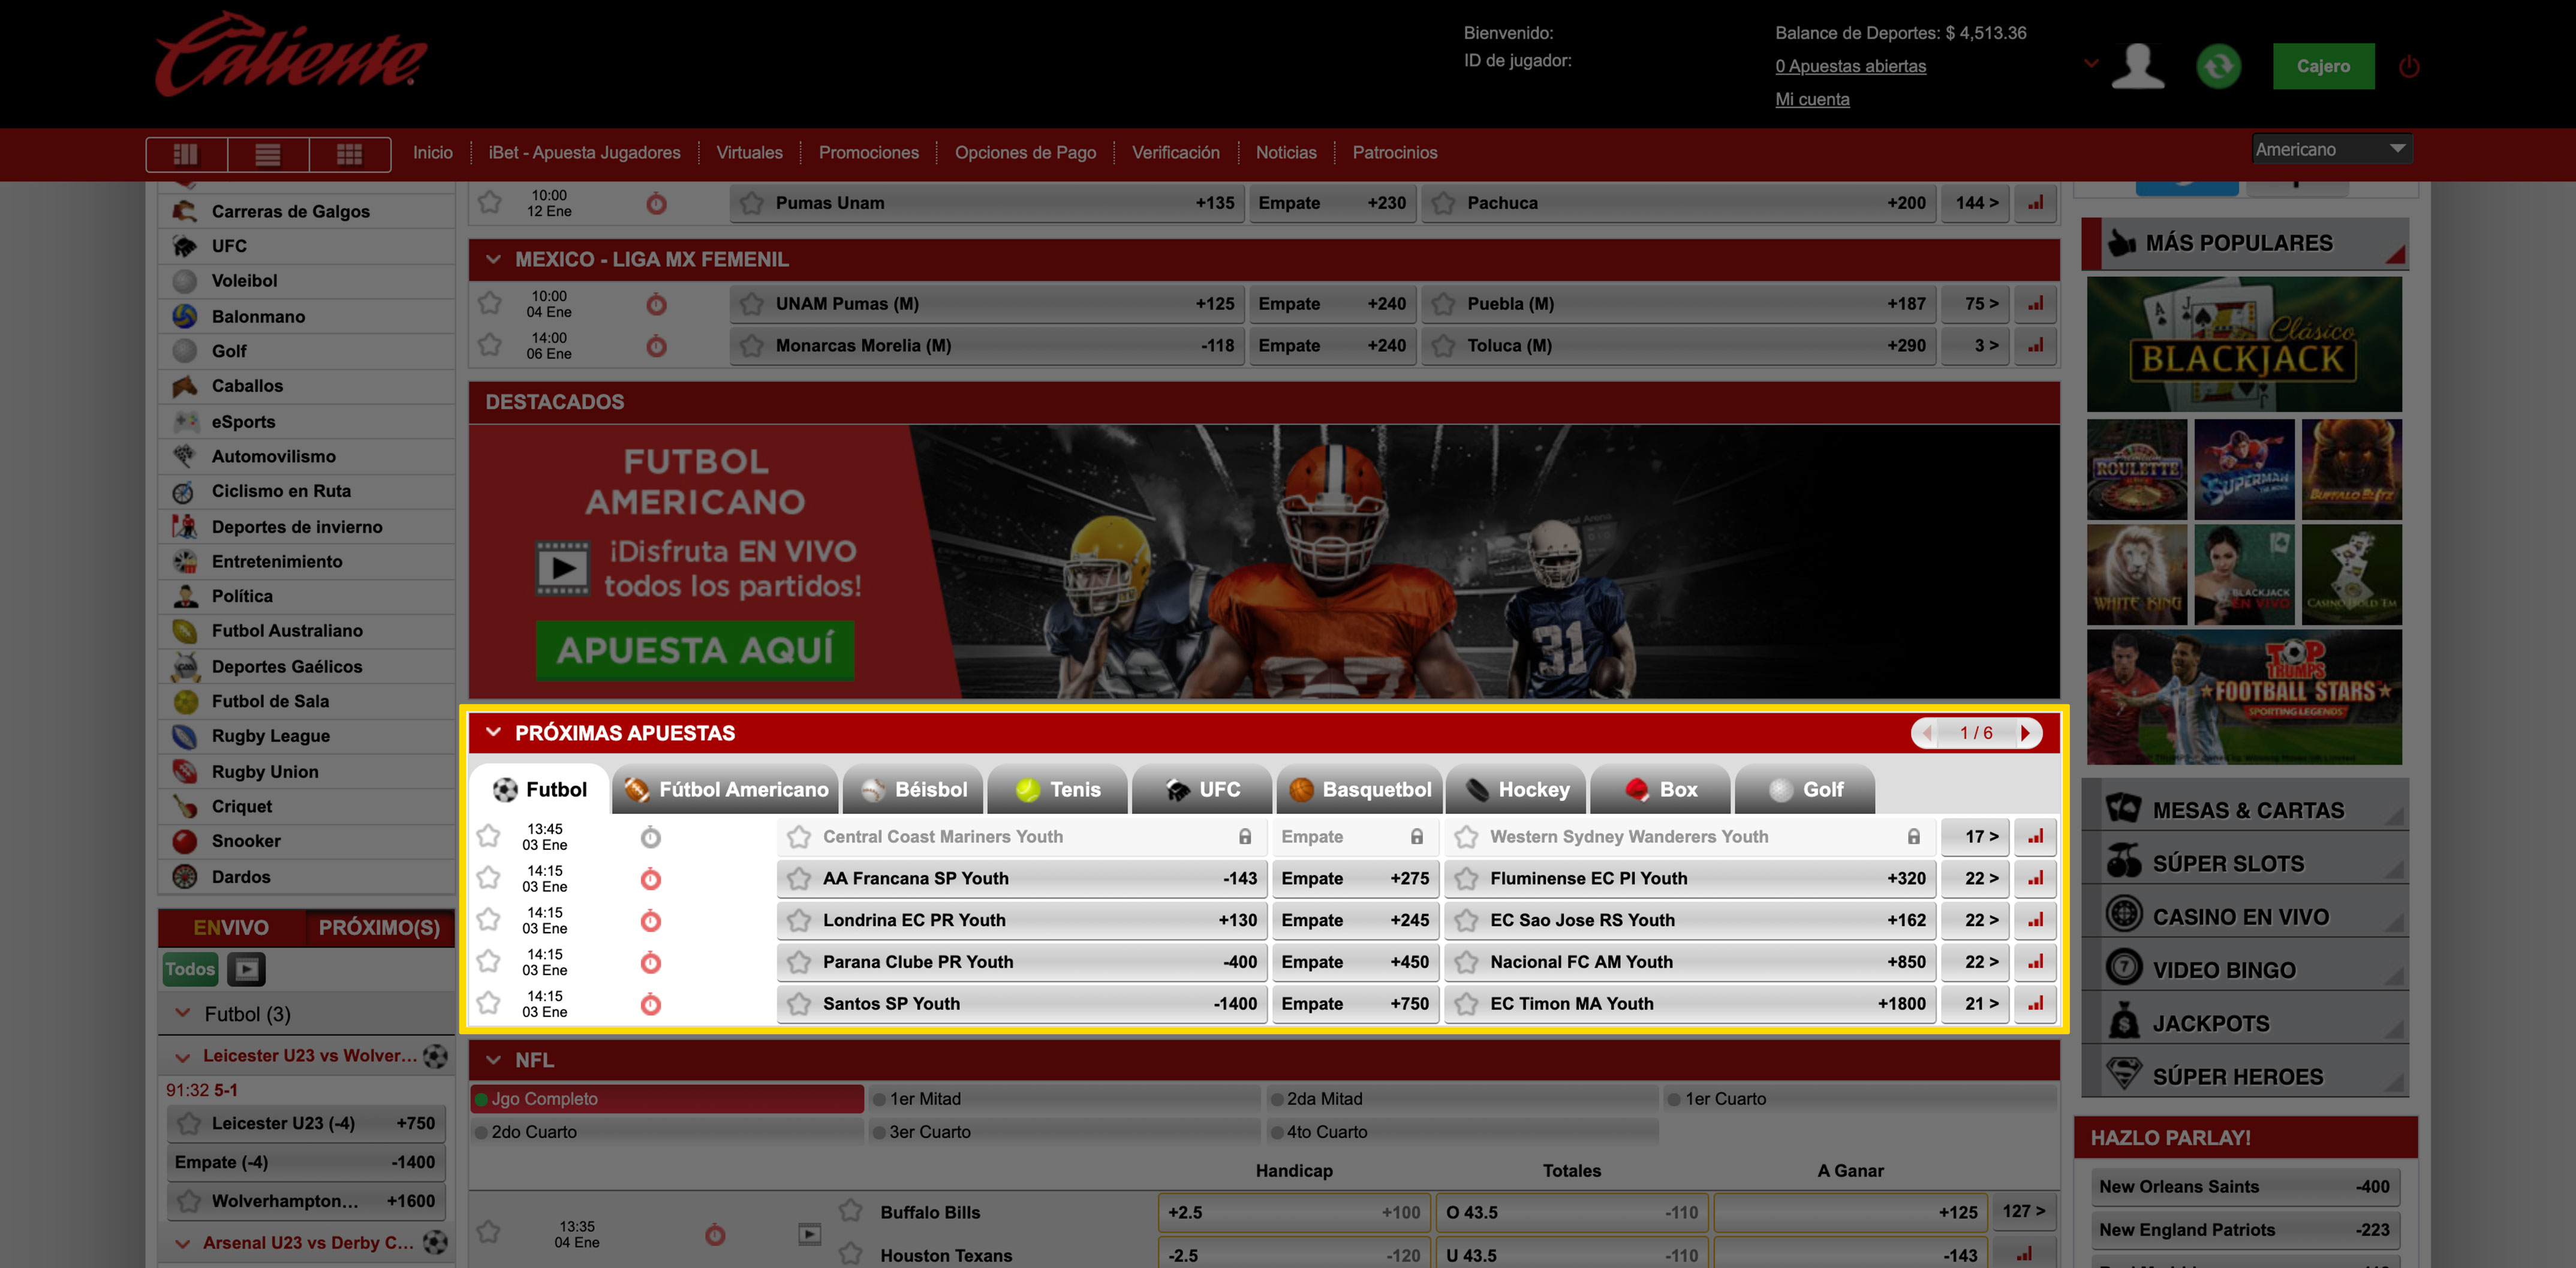Image resolution: width=2576 pixels, height=1268 pixels.
Task: Expand Arsenal U23 vs Derby C... match
Action: (x=182, y=1244)
